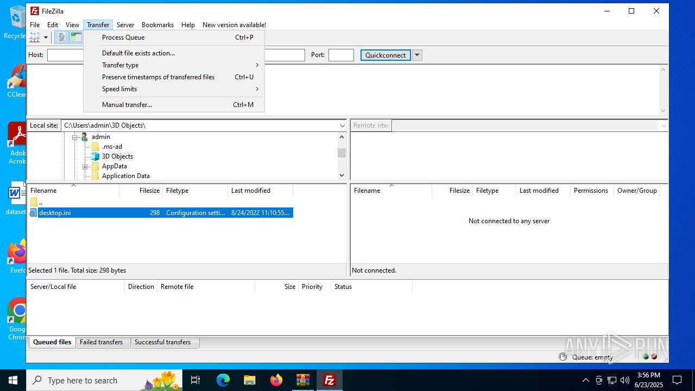Open Default file exists action dialog
This screenshot has height=391, width=695.
coord(174,53)
